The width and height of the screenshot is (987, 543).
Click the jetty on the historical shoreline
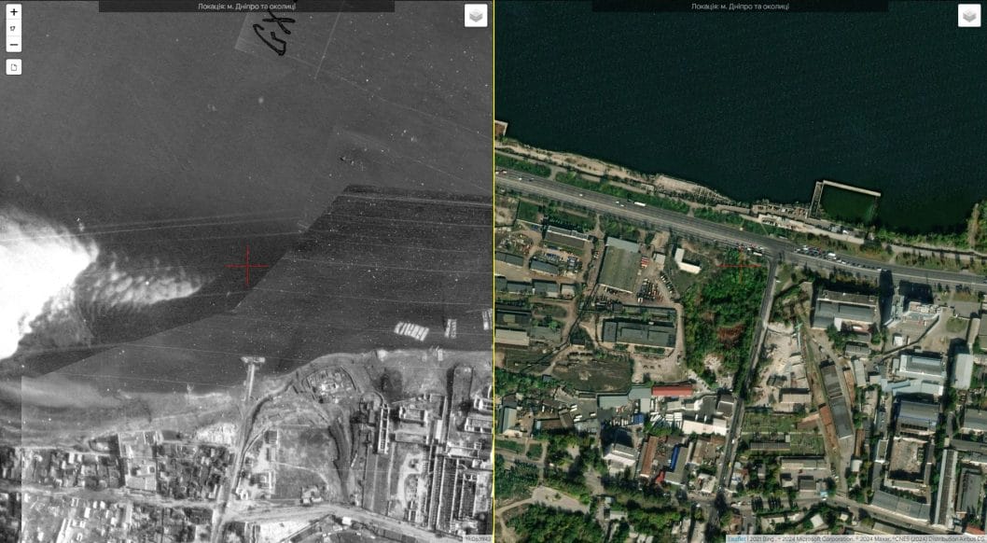252,376
